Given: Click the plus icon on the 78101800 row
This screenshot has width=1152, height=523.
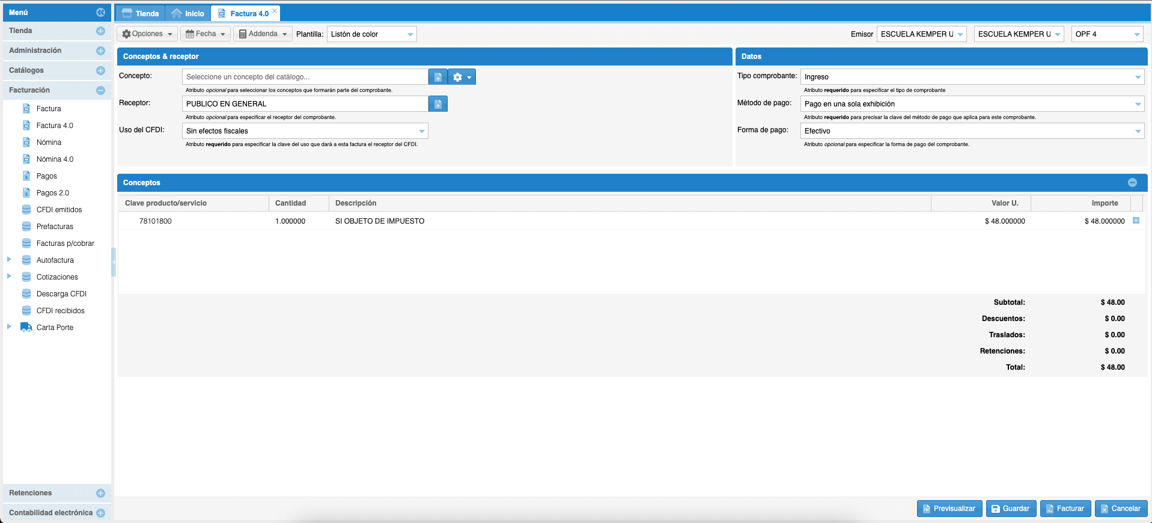Looking at the screenshot, I should (x=1136, y=221).
